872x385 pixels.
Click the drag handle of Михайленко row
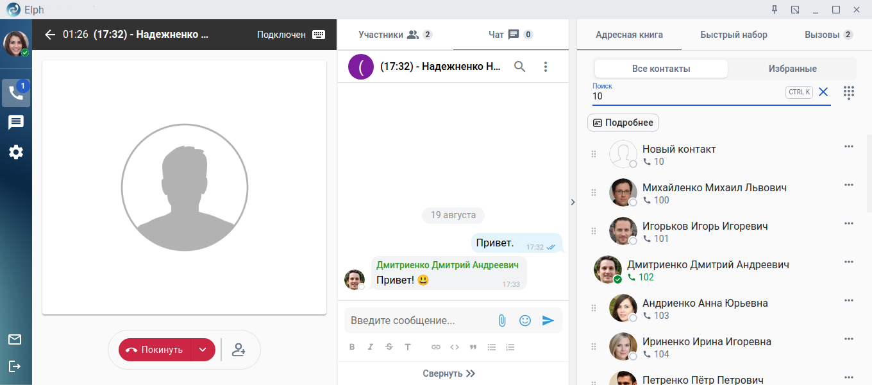coord(593,193)
